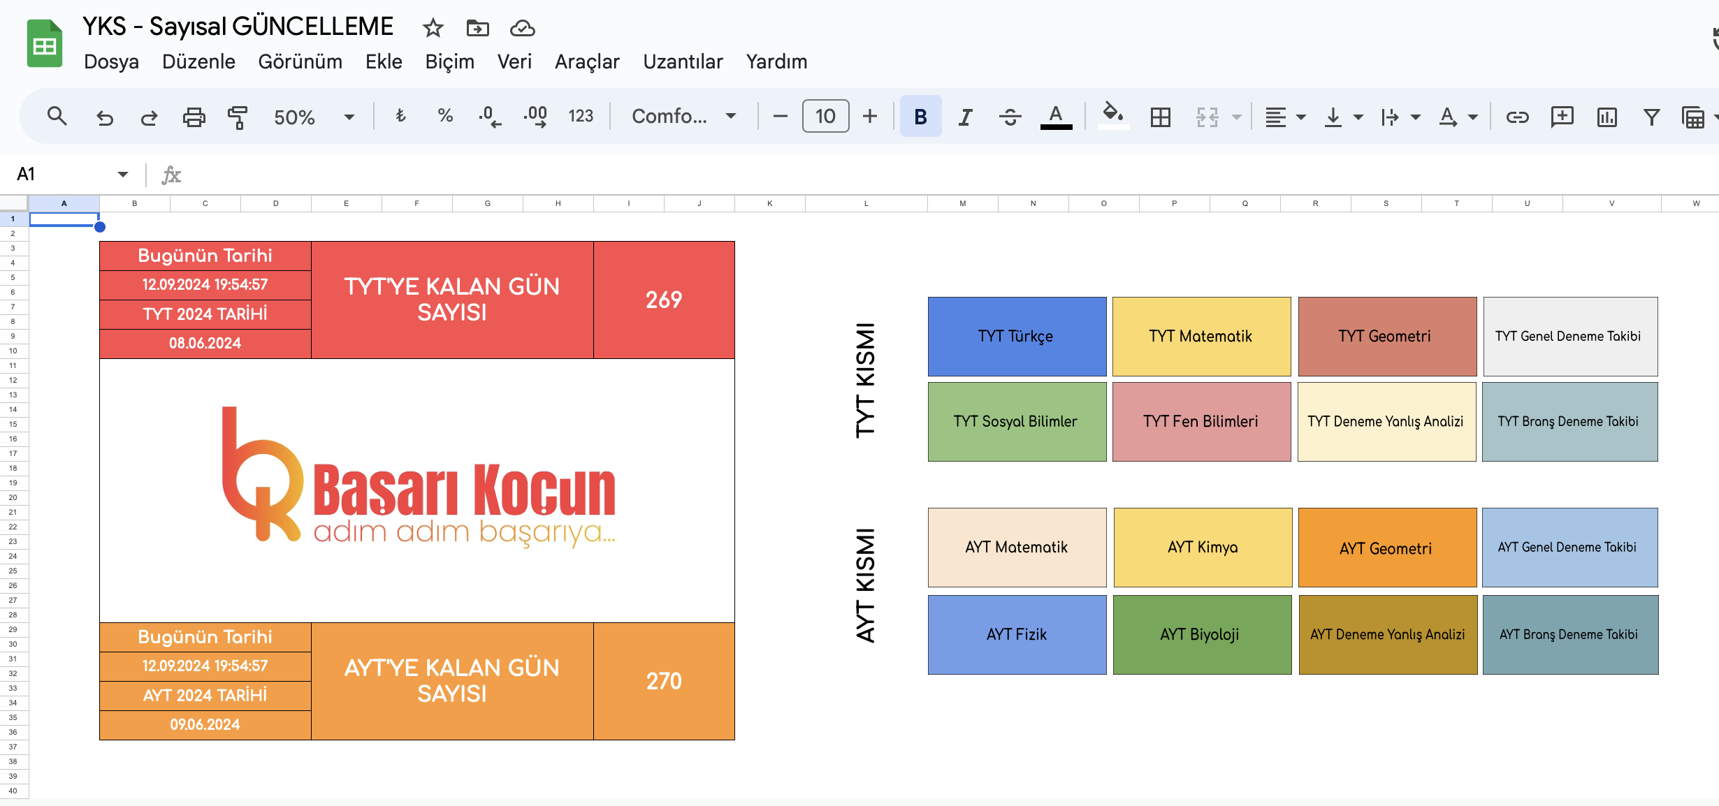Open the Ekle menu
This screenshot has width=1719, height=806.
pyautogui.click(x=384, y=61)
